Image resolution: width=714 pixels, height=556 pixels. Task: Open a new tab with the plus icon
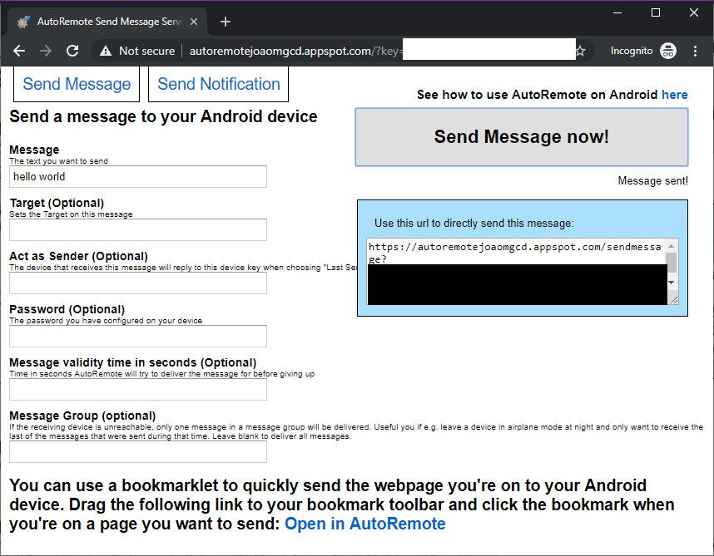coord(225,22)
